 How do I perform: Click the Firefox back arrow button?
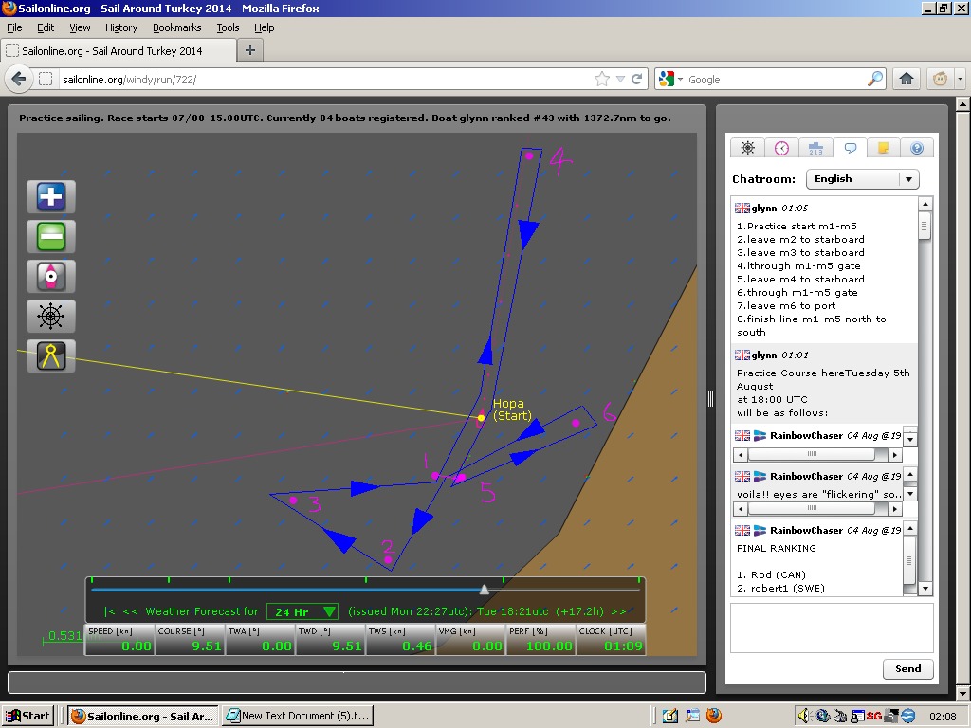(x=19, y=80)
